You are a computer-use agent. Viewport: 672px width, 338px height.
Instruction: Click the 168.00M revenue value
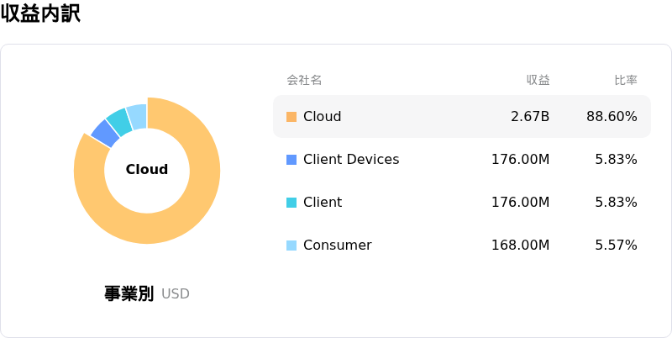[520, 245]
